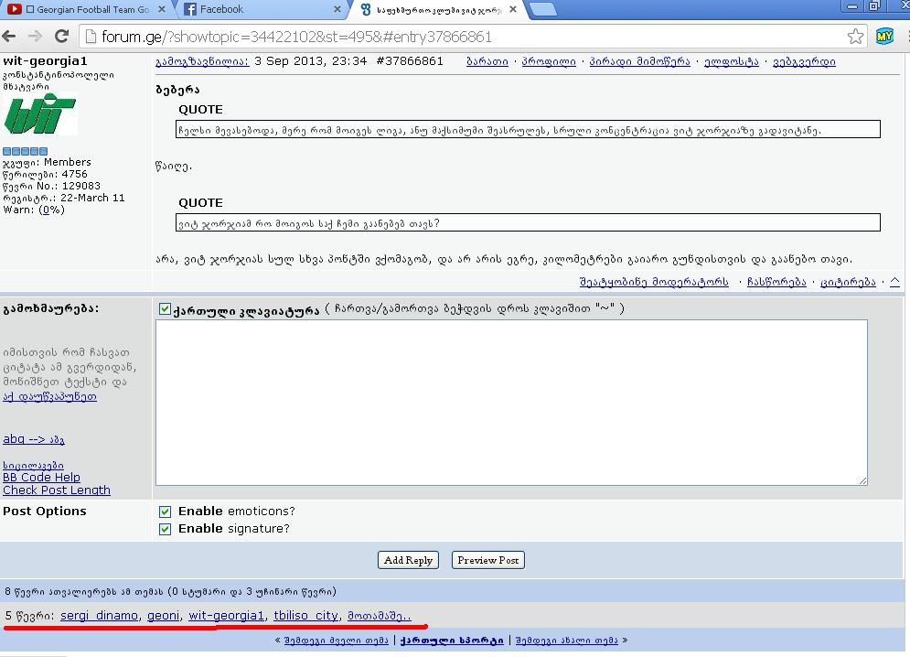
Task: Click the Facebook favicon on the second tab
Action: (x=189, y=9)
